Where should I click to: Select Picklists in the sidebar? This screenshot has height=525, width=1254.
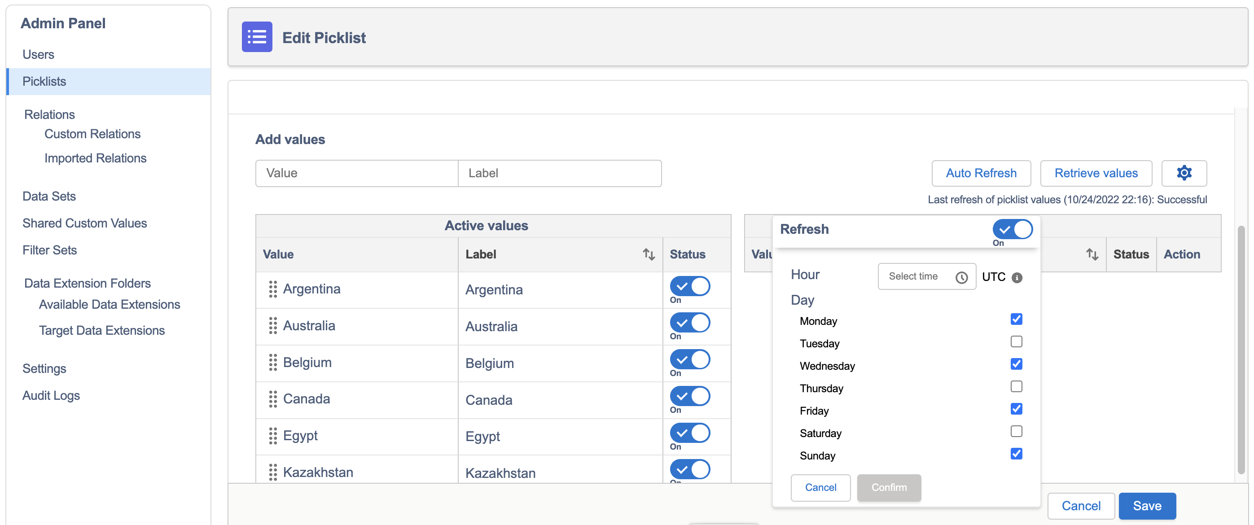click(109, 81)
